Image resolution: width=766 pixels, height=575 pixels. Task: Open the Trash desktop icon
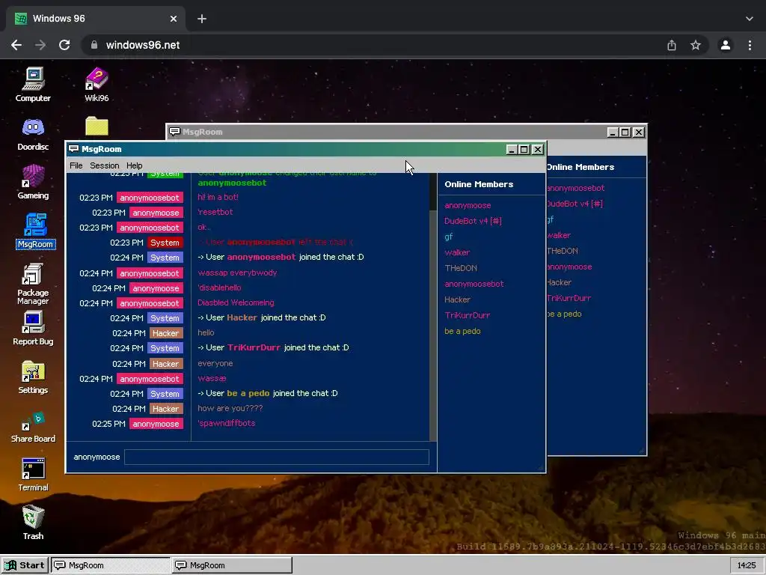pos(33,522)
